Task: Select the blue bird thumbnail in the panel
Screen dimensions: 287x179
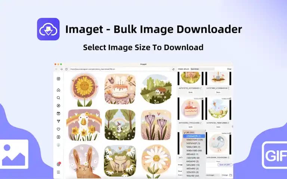Action: [x=218, y=143]
